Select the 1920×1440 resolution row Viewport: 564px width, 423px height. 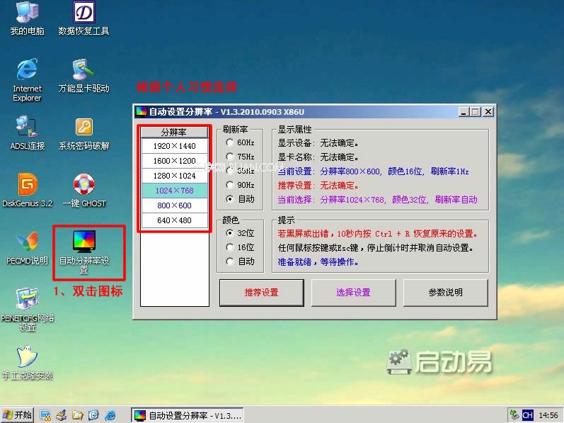pos(175,146)
